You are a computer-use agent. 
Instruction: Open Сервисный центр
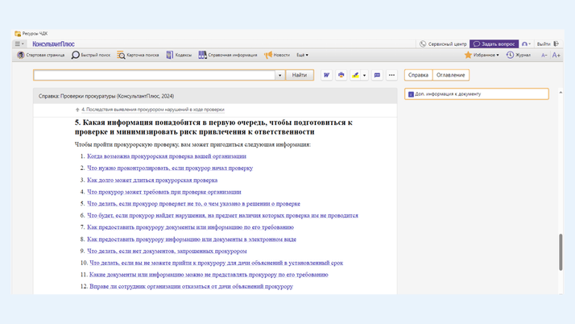pos(444,44)
